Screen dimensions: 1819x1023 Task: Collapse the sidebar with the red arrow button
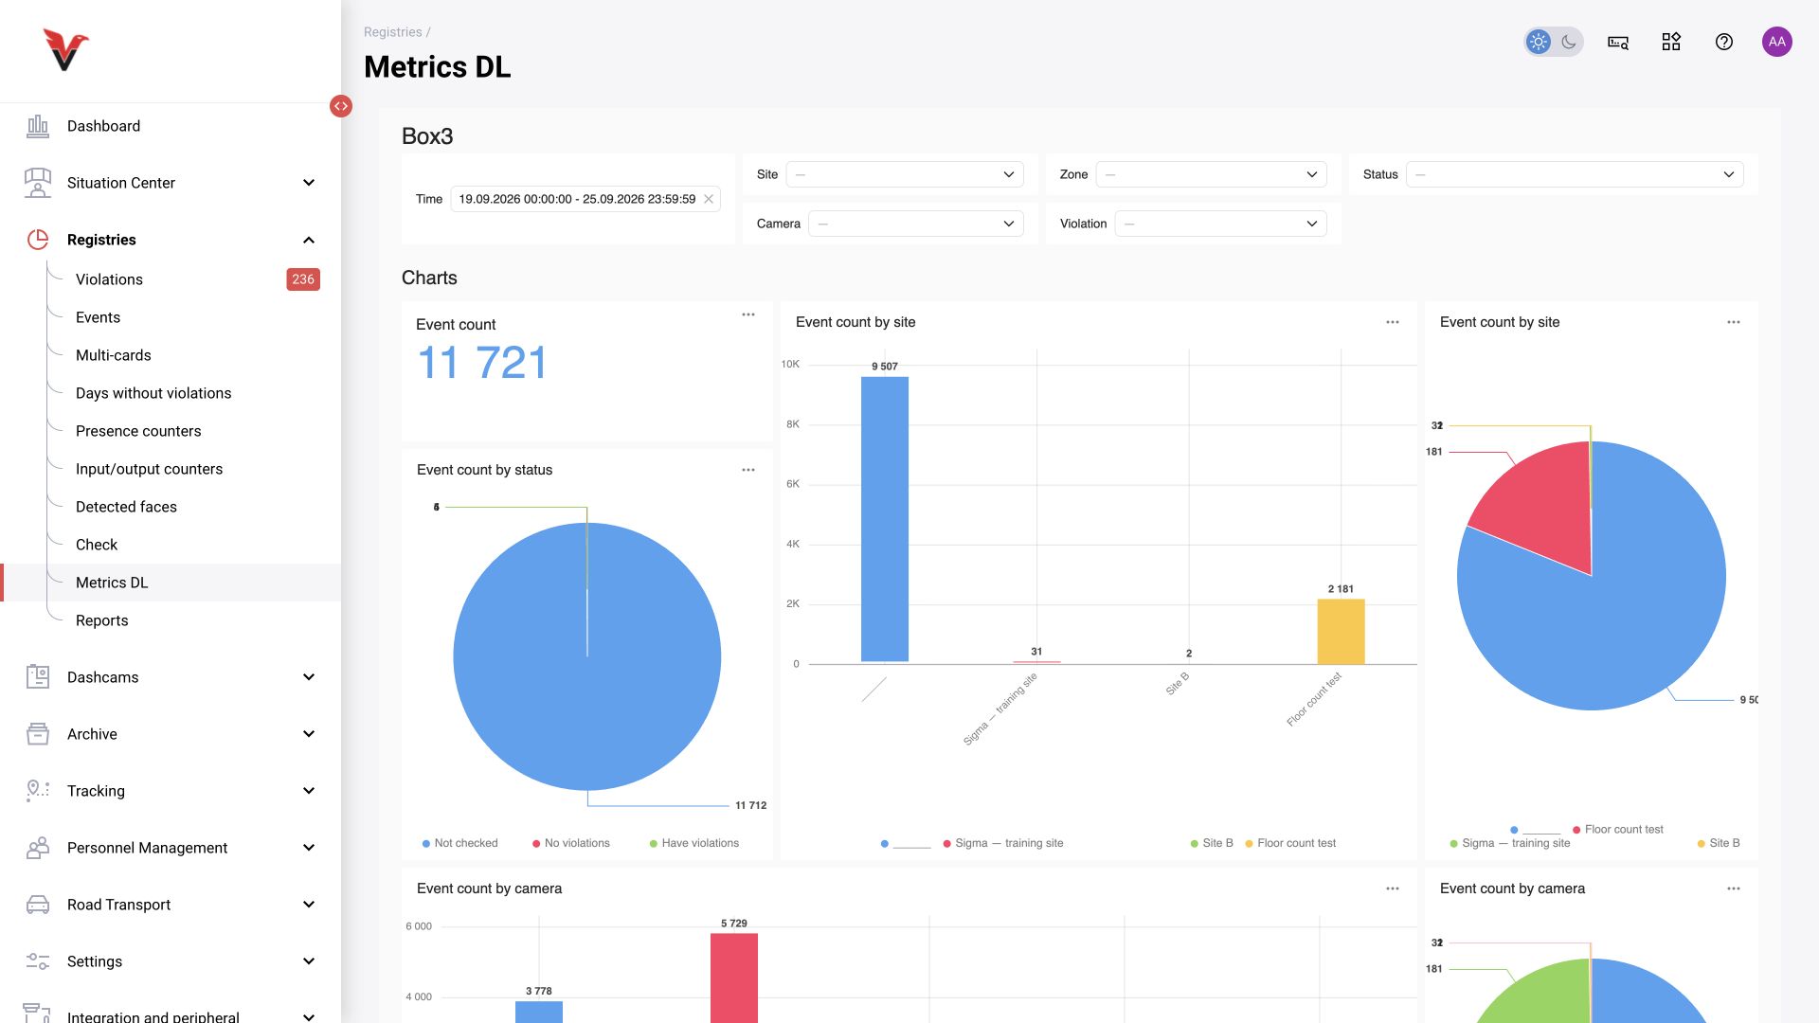click(341, 106)
